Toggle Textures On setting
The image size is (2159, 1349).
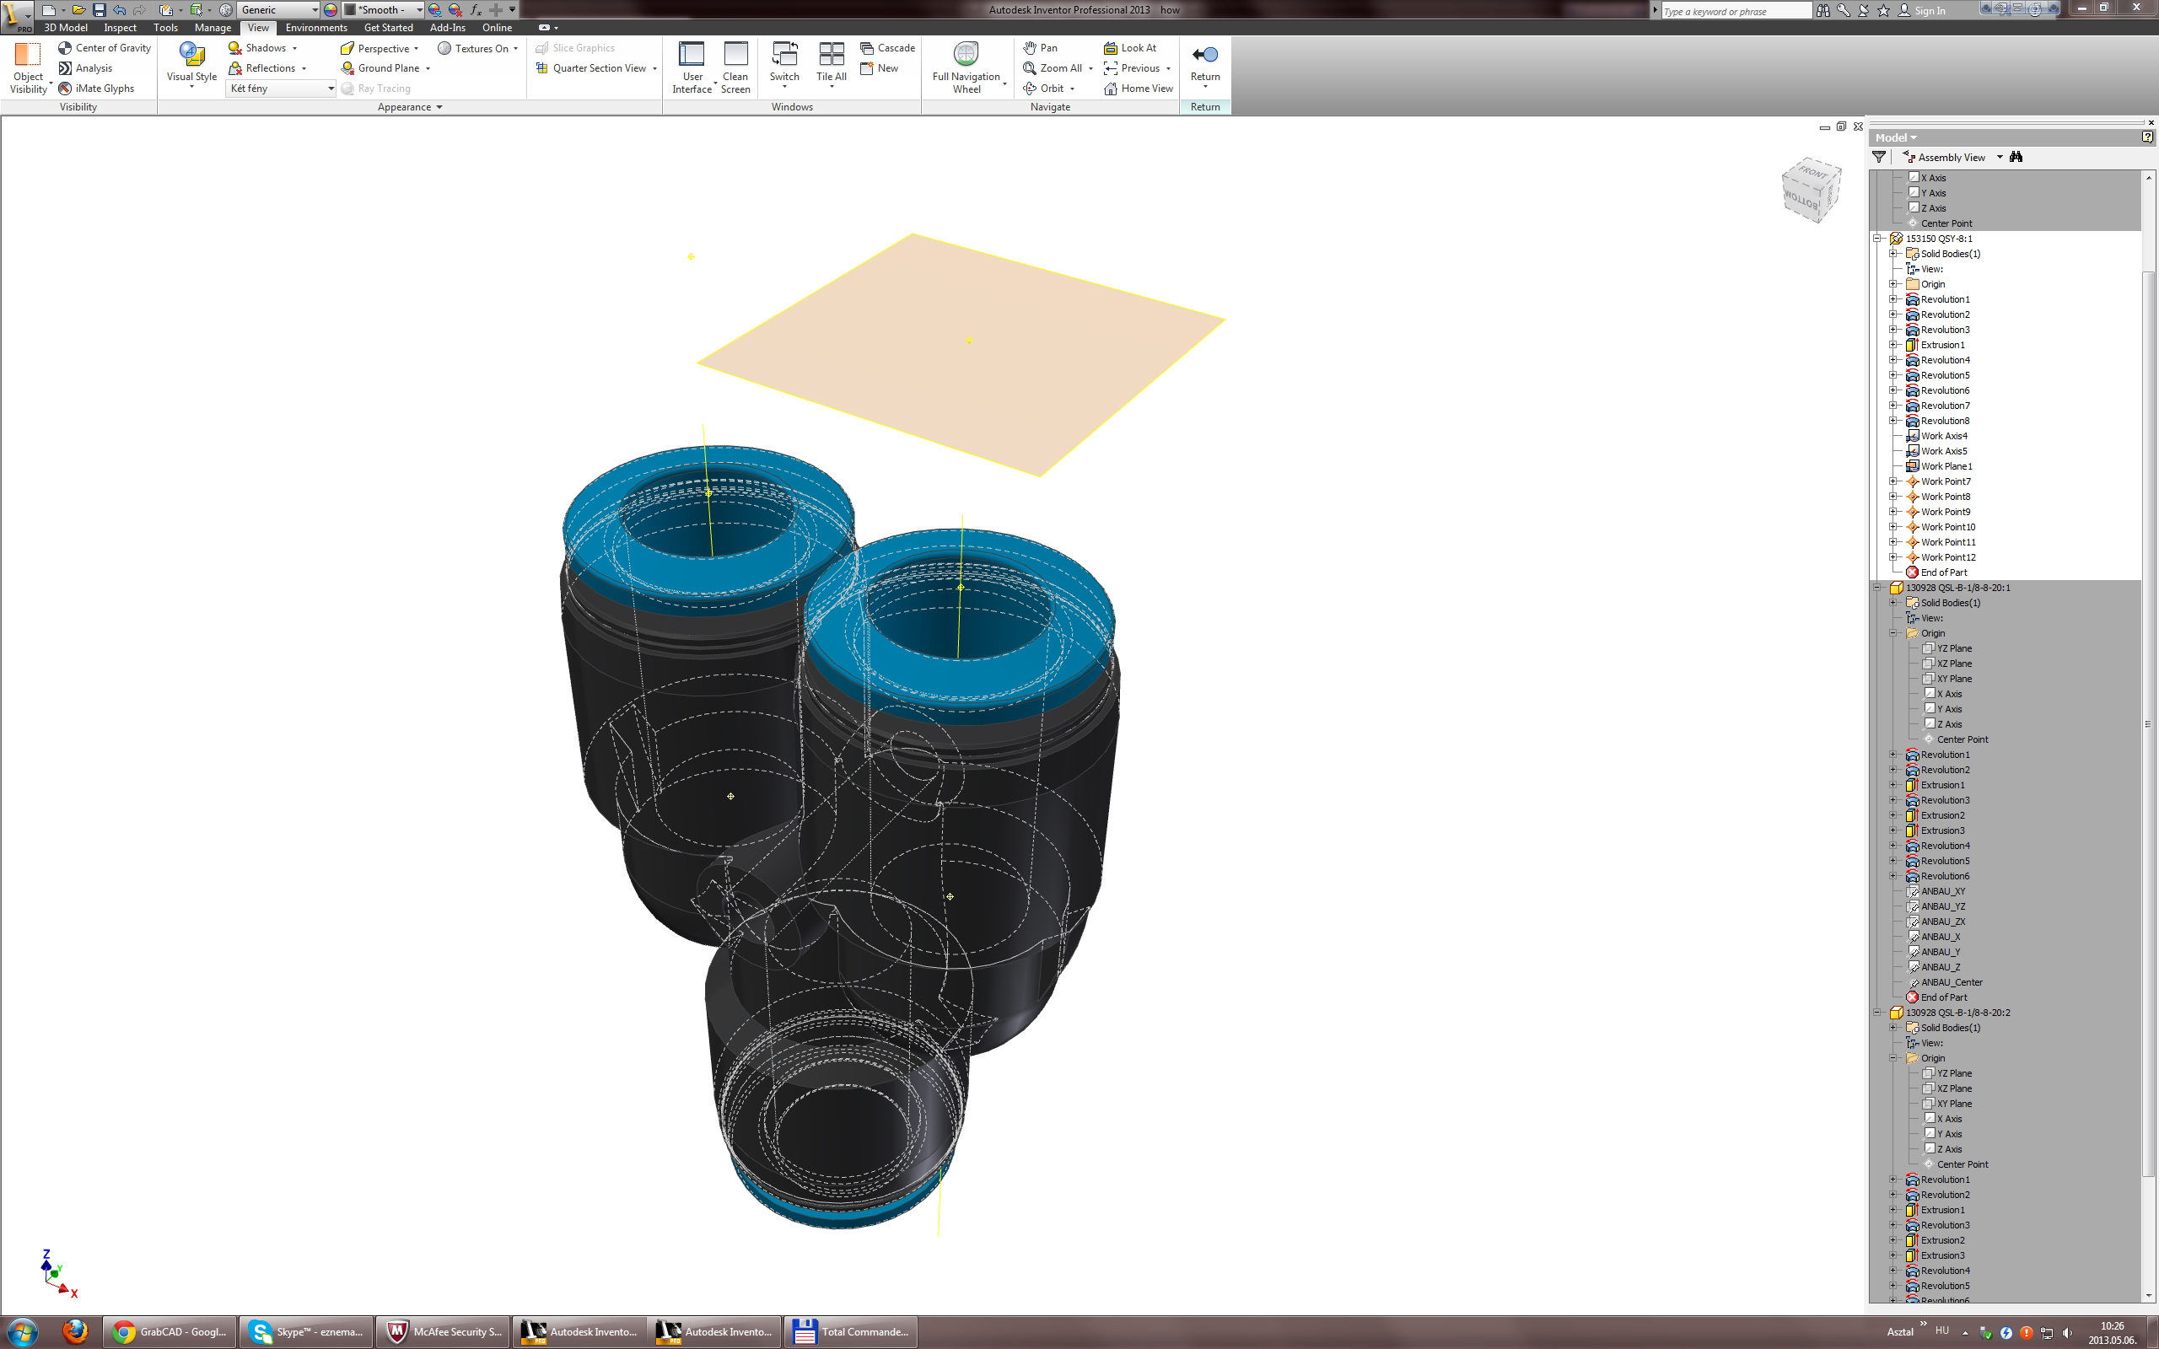tap(477, 48)
